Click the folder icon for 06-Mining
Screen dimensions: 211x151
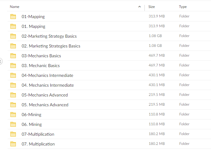pos(13,115)
